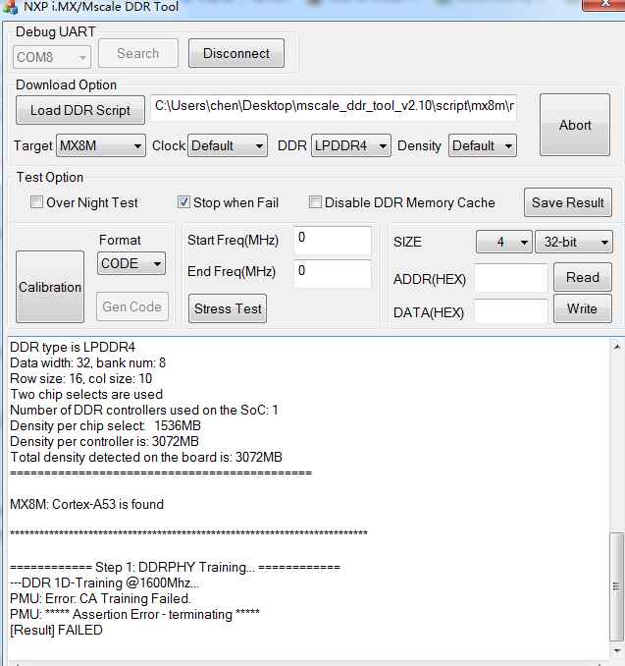The width and height of the screenshot is (625, 666).
Task: Open the COM8 port dropdown
Action: (x=52, y=57)
